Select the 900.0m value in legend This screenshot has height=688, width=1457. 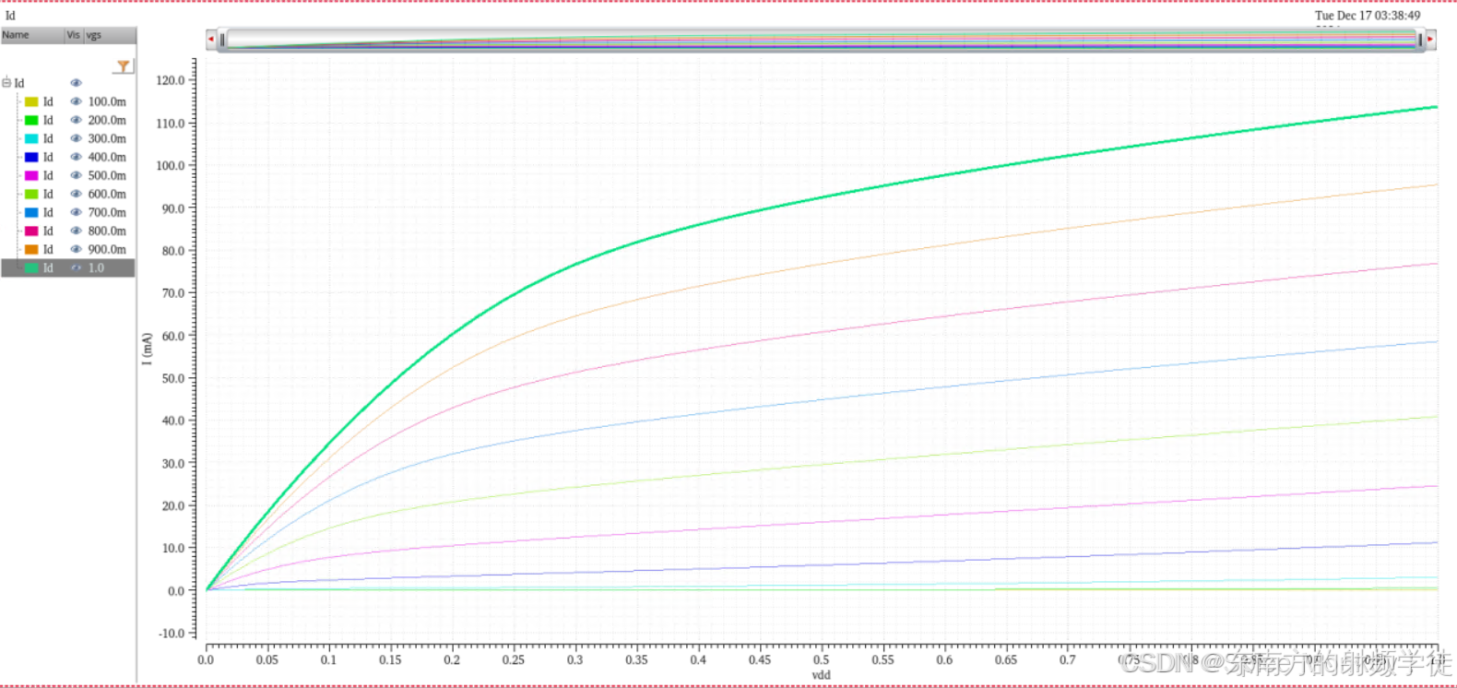[x=107, y=249]
